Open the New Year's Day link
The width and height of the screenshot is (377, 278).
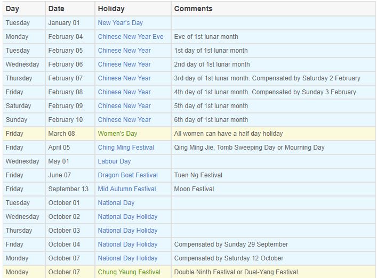[120, 23]
